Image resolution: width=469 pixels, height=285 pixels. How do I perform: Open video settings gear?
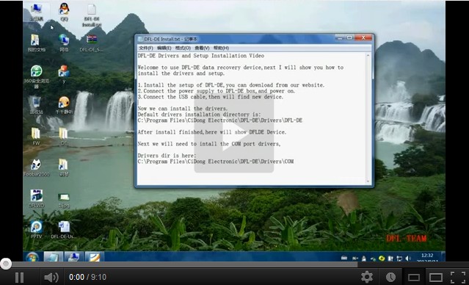point(367,277)
